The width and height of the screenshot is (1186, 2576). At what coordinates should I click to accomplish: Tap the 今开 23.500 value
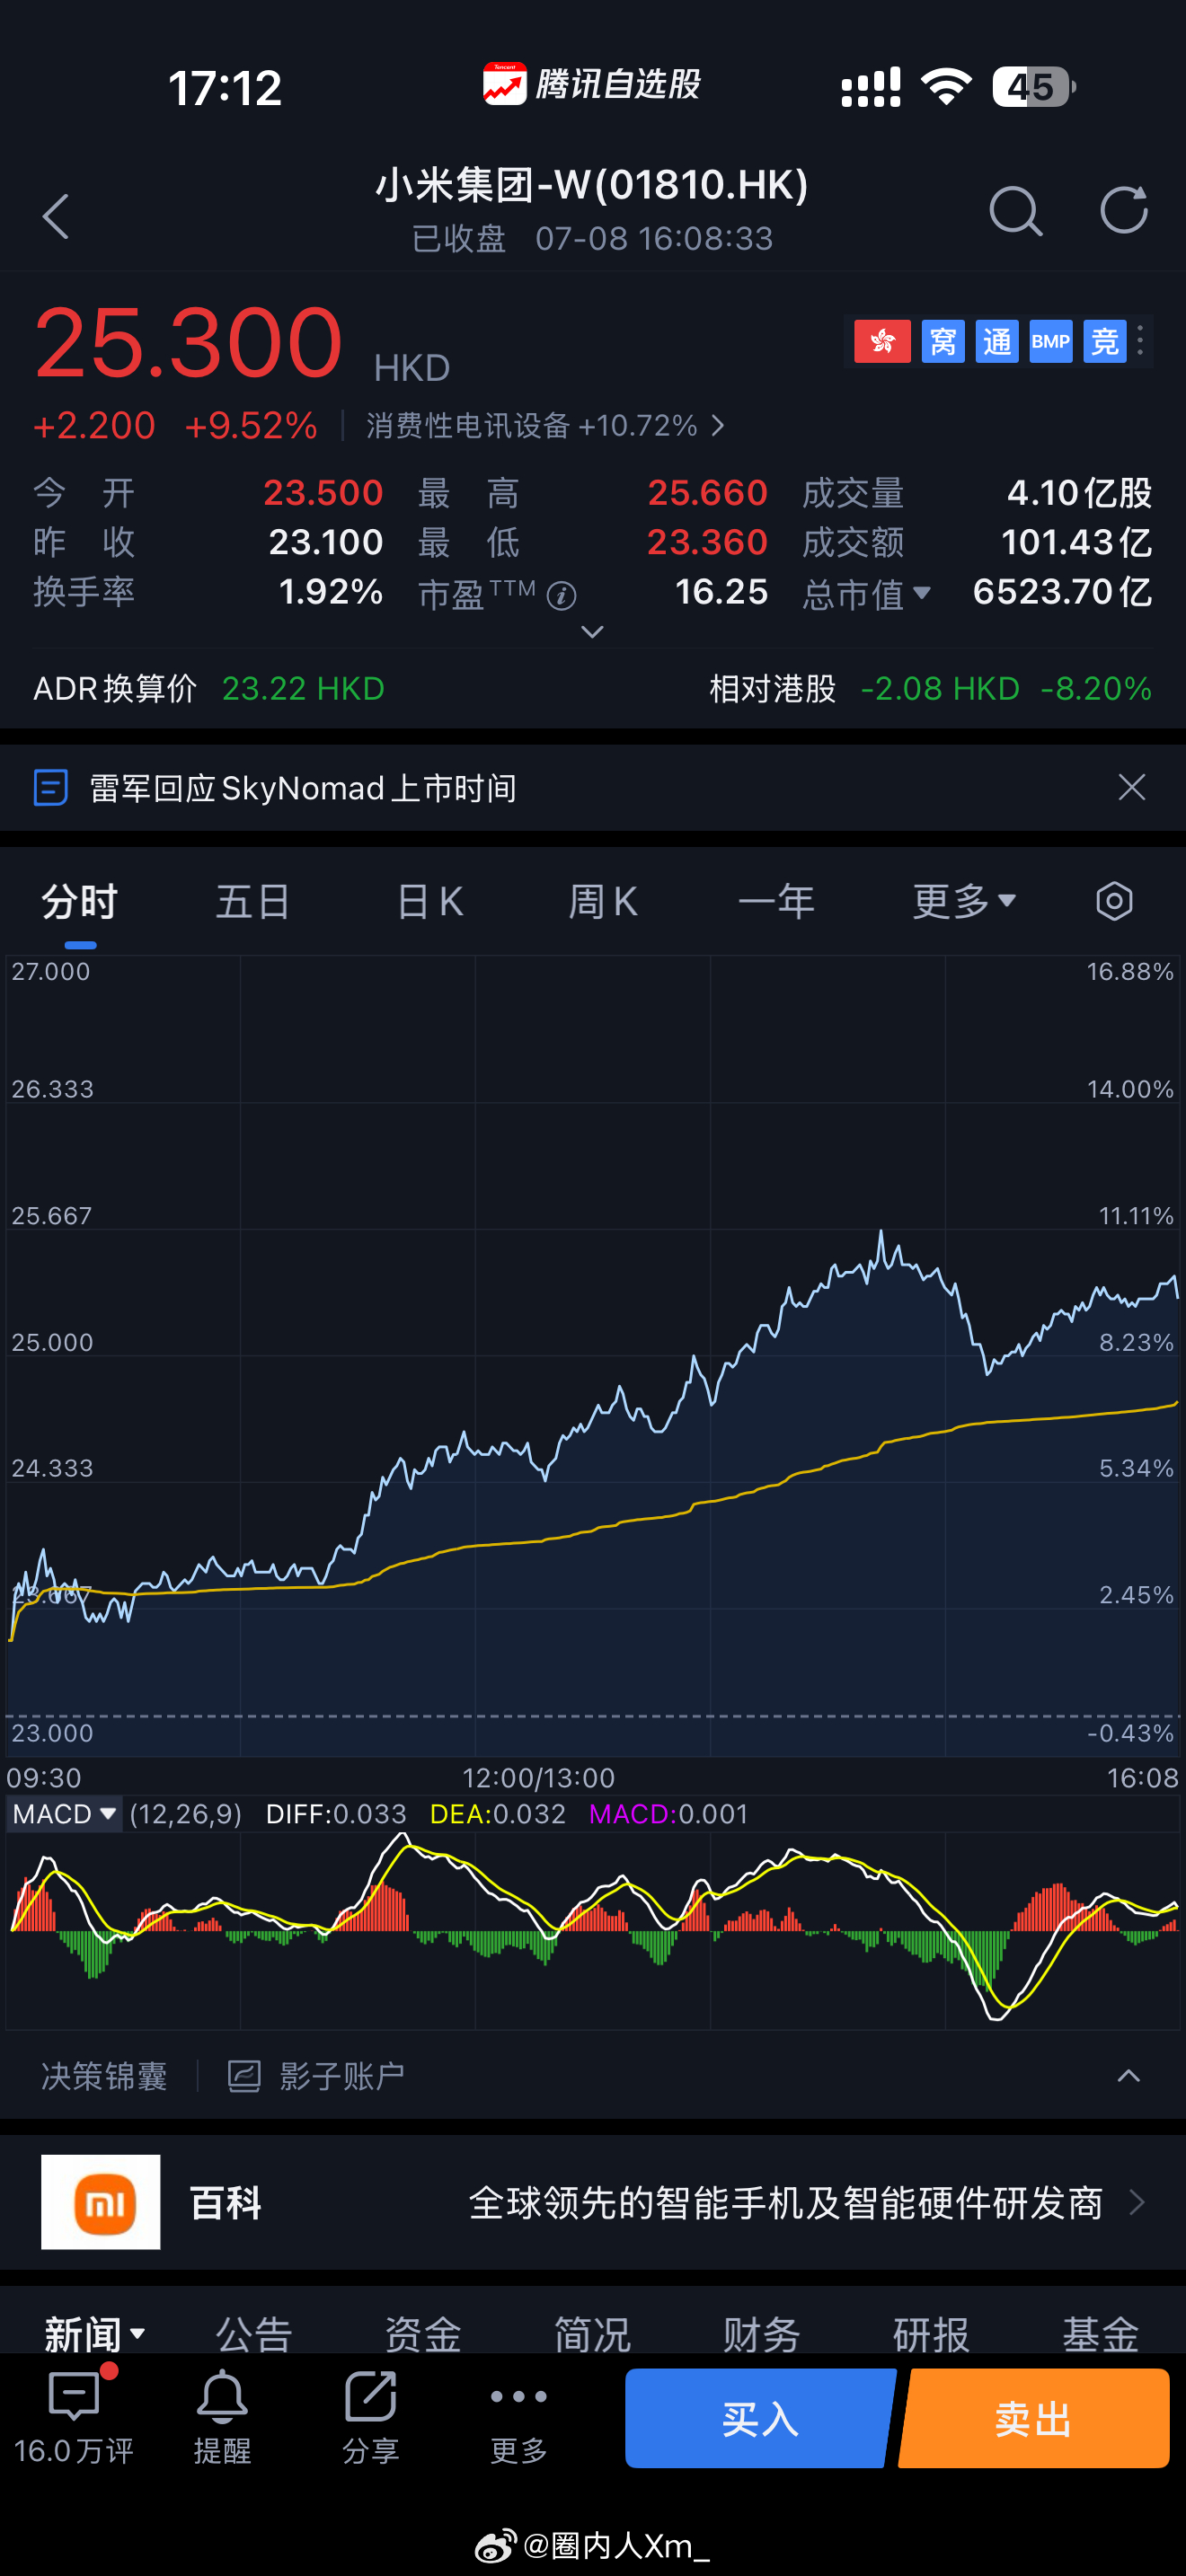pyautogui.click(x=323, y=492)
